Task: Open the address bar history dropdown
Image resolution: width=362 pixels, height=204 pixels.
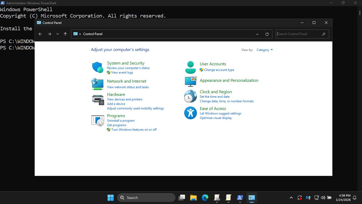Action: click(257, 34)
